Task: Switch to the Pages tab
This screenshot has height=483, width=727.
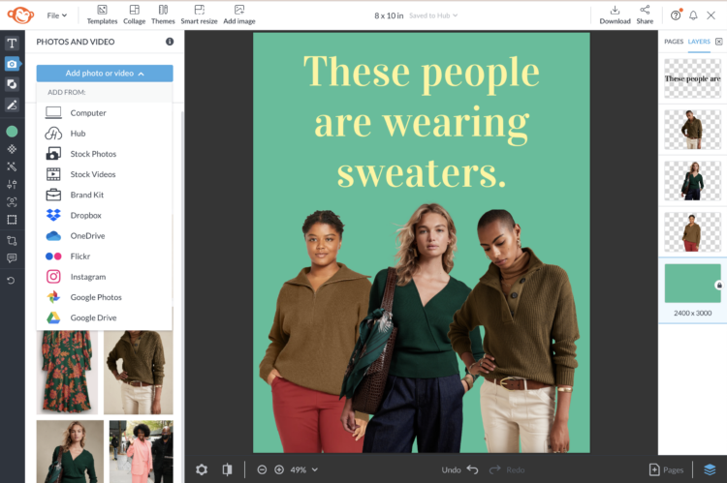Action: tap(674, 42)
